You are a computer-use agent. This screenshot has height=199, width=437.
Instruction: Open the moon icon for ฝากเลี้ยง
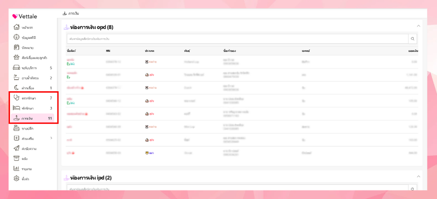pyautogui.click(x=16, y=88)
